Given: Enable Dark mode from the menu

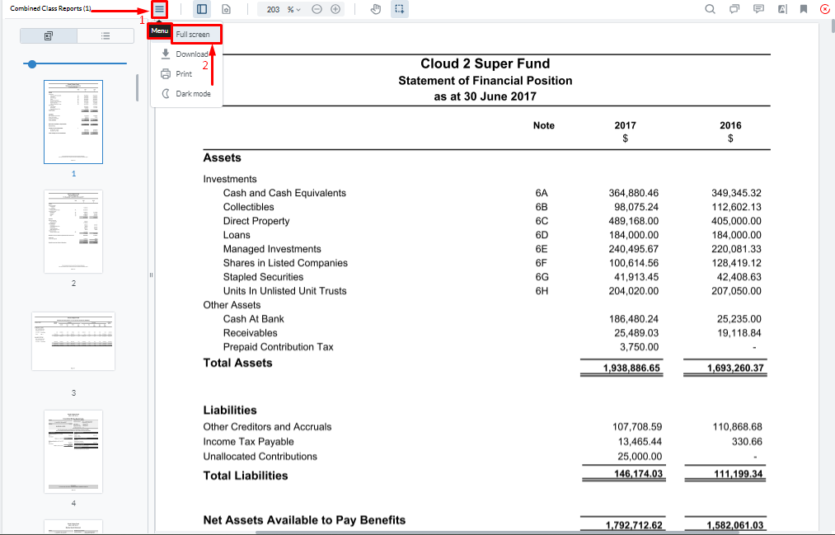Looking at the screenshot, I should pyautogui.click(x=194, y=93).
